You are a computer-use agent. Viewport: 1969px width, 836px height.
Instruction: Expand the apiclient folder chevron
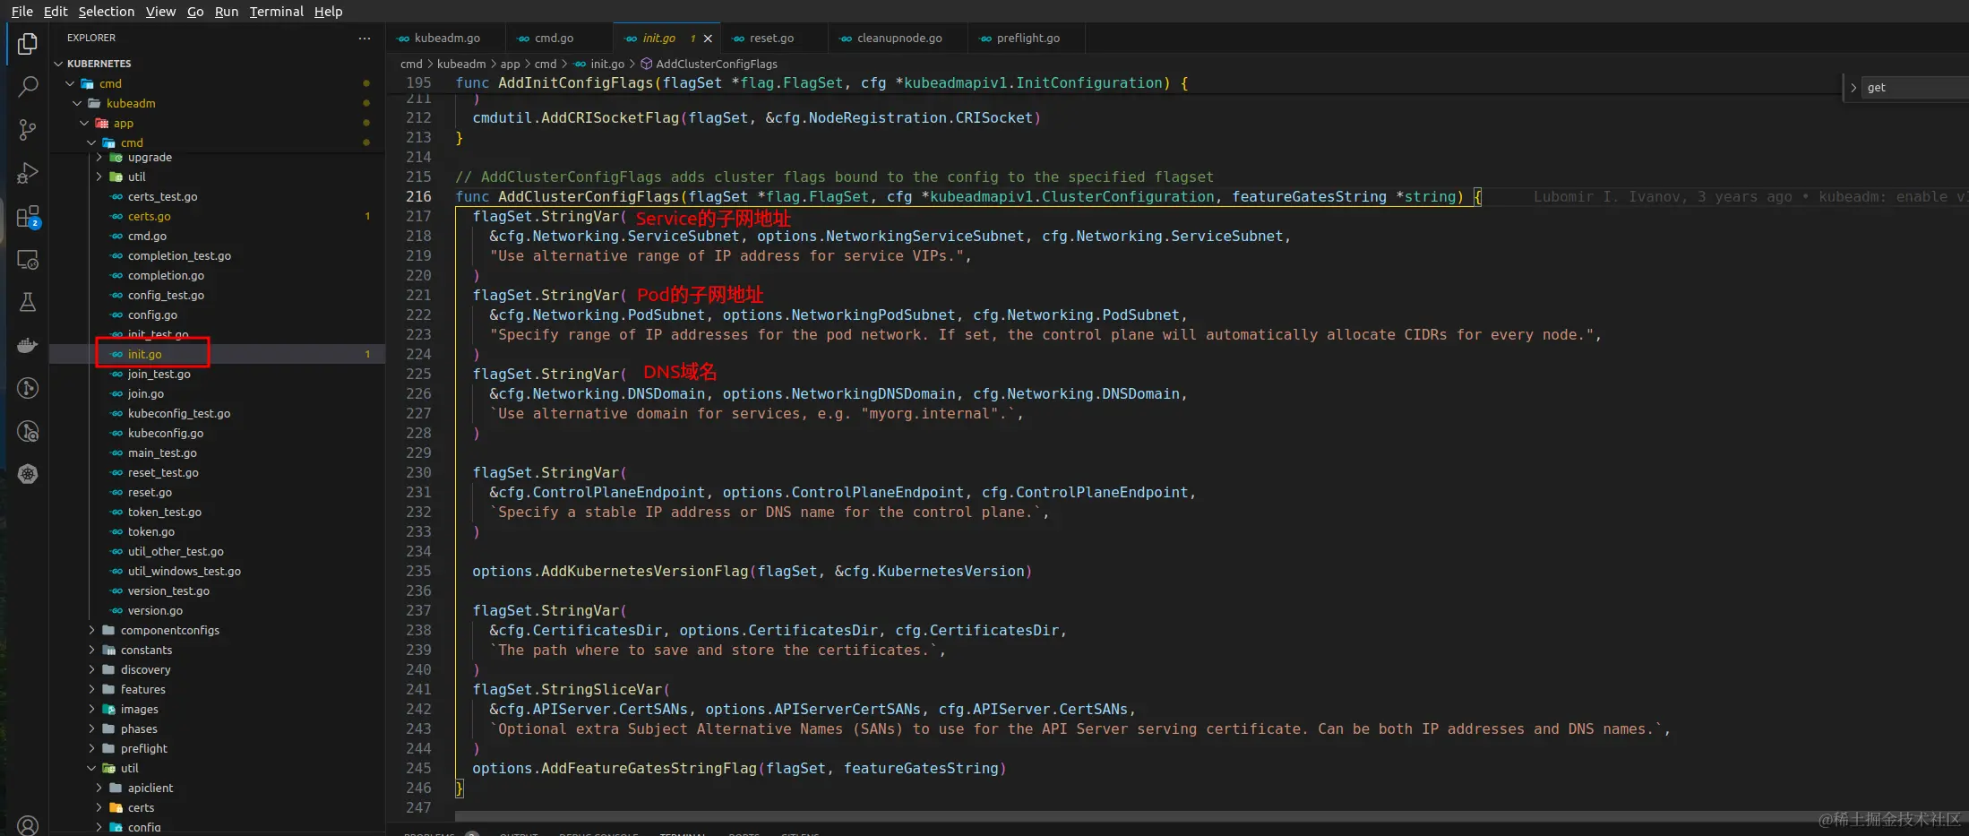pos(99,788)
